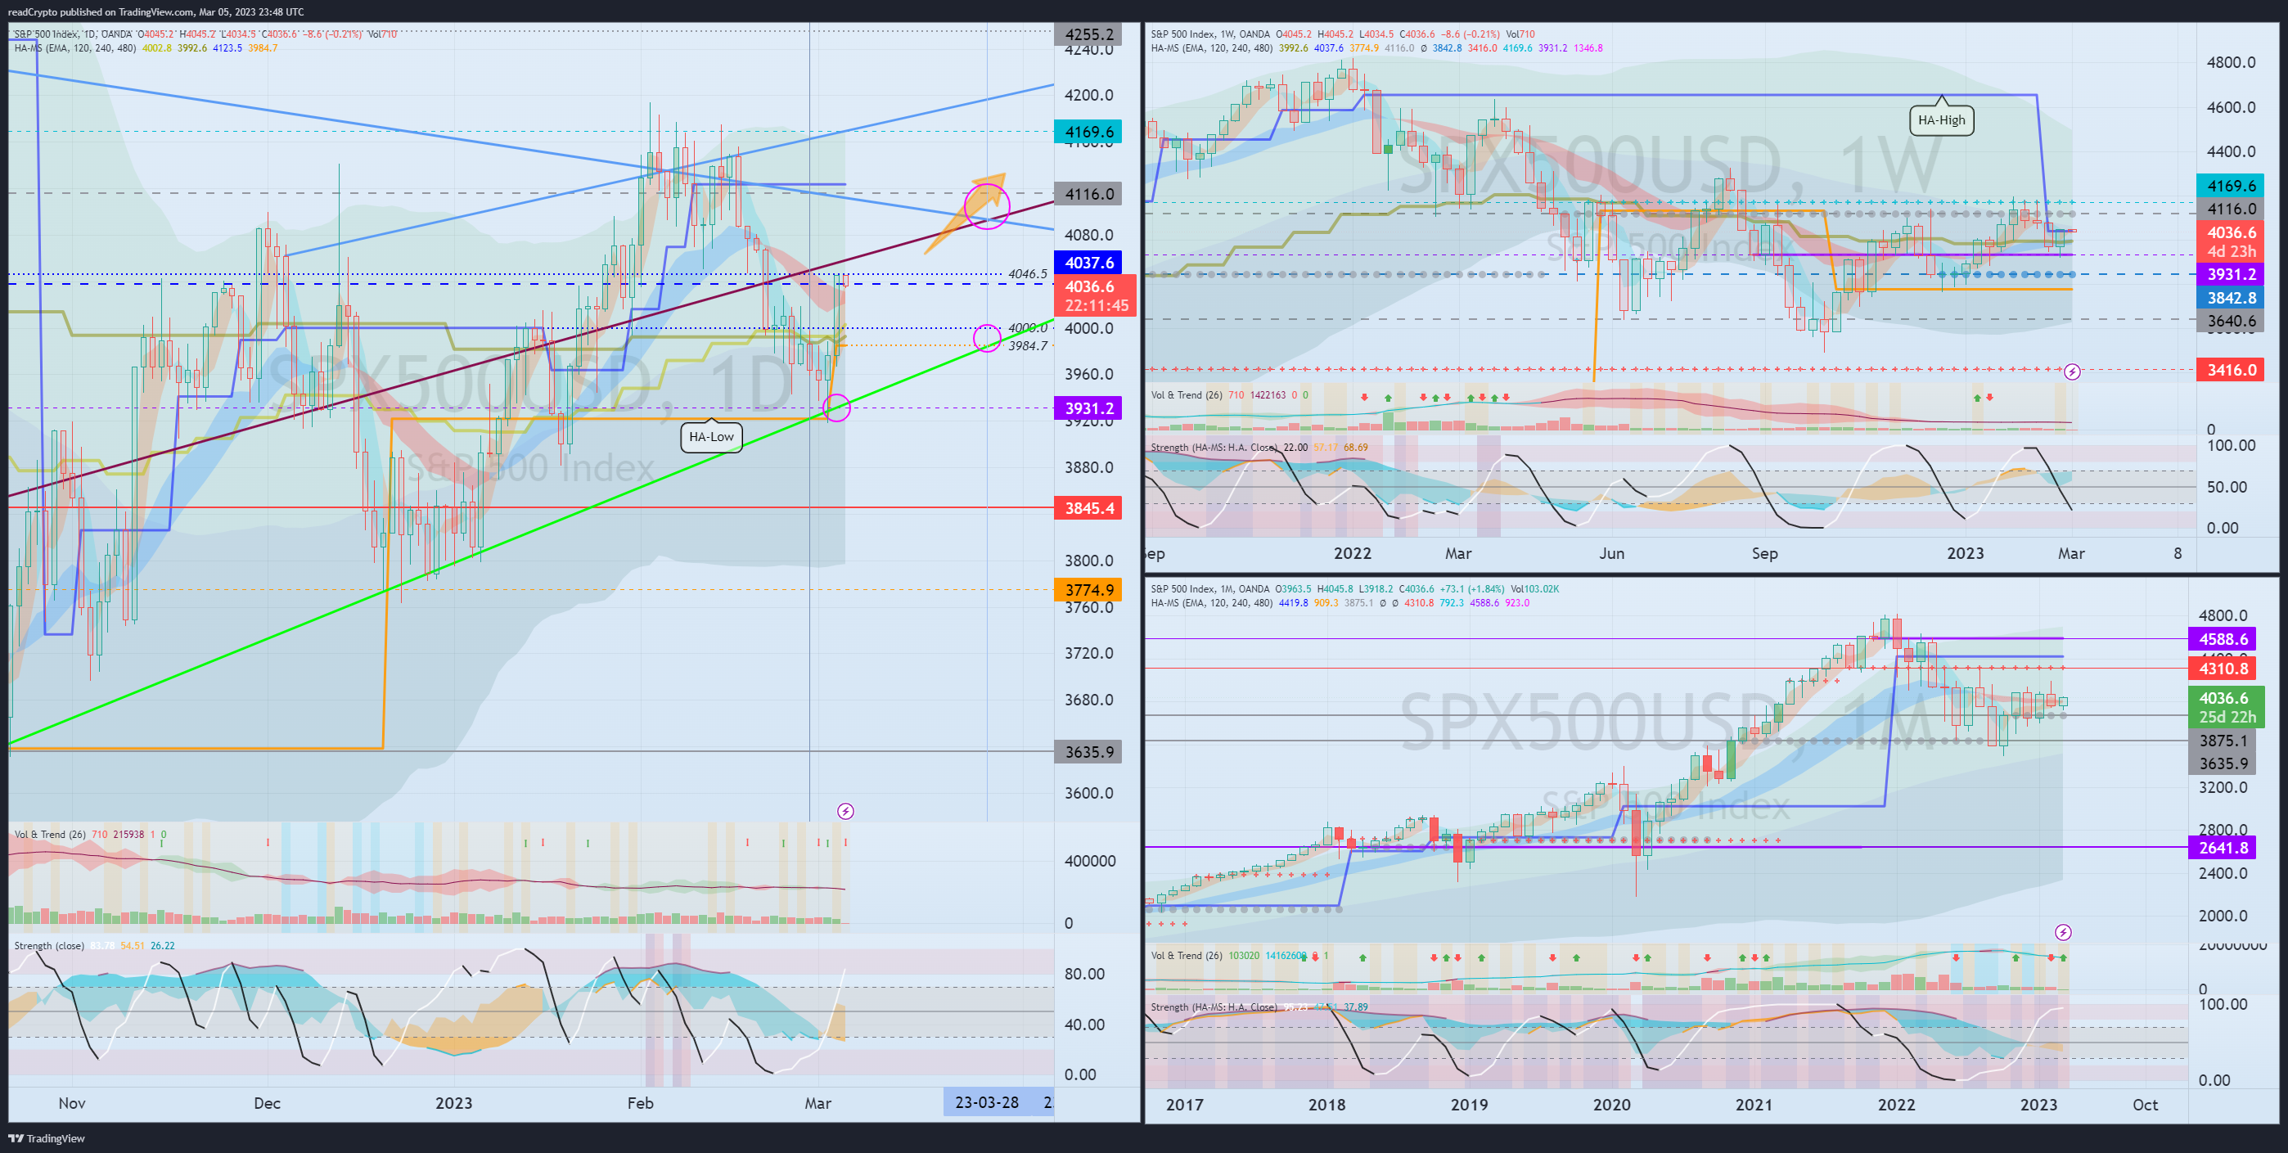This screenshot has height=1153, width=2288.
Task: Click the Dec label on daily time axis
Action: [267, 1103]
